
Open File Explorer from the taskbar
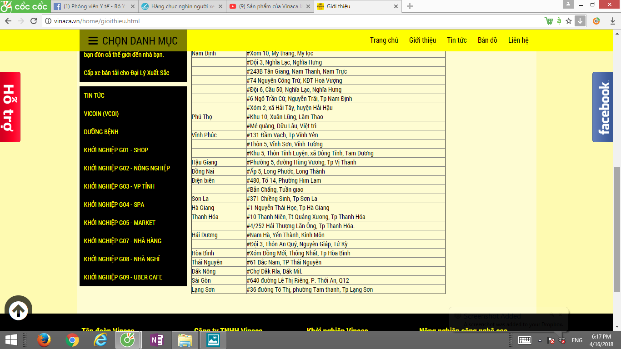pos(185,340)
